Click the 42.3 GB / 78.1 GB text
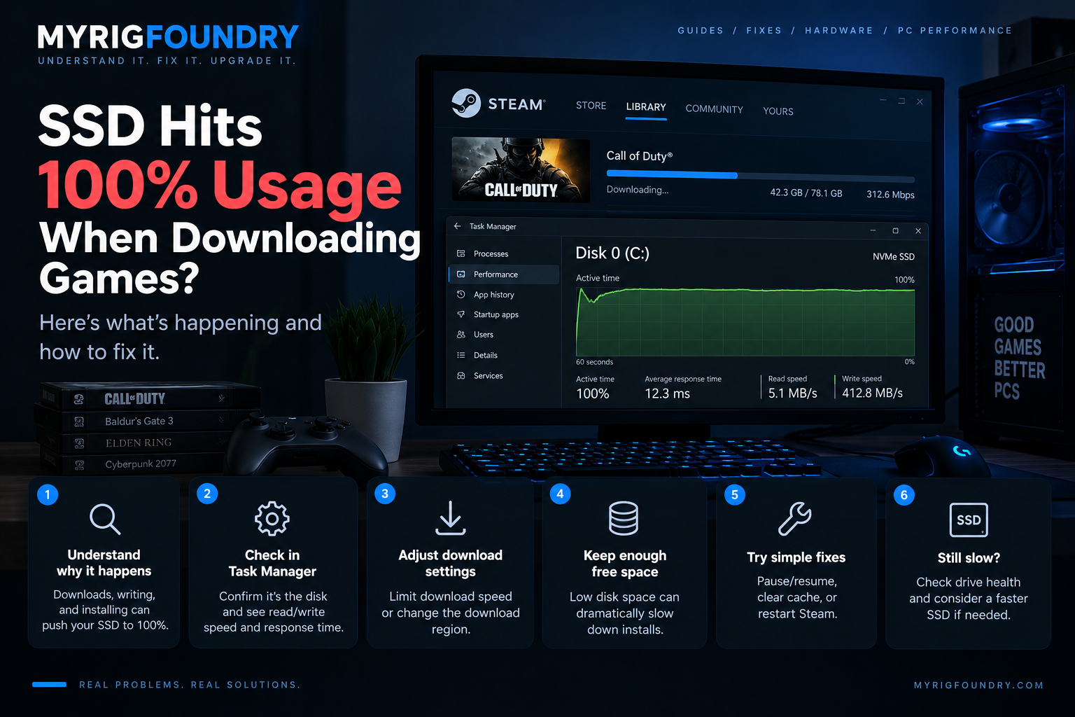This screenshot has width=1075, height=717. [x=806, y=193]
